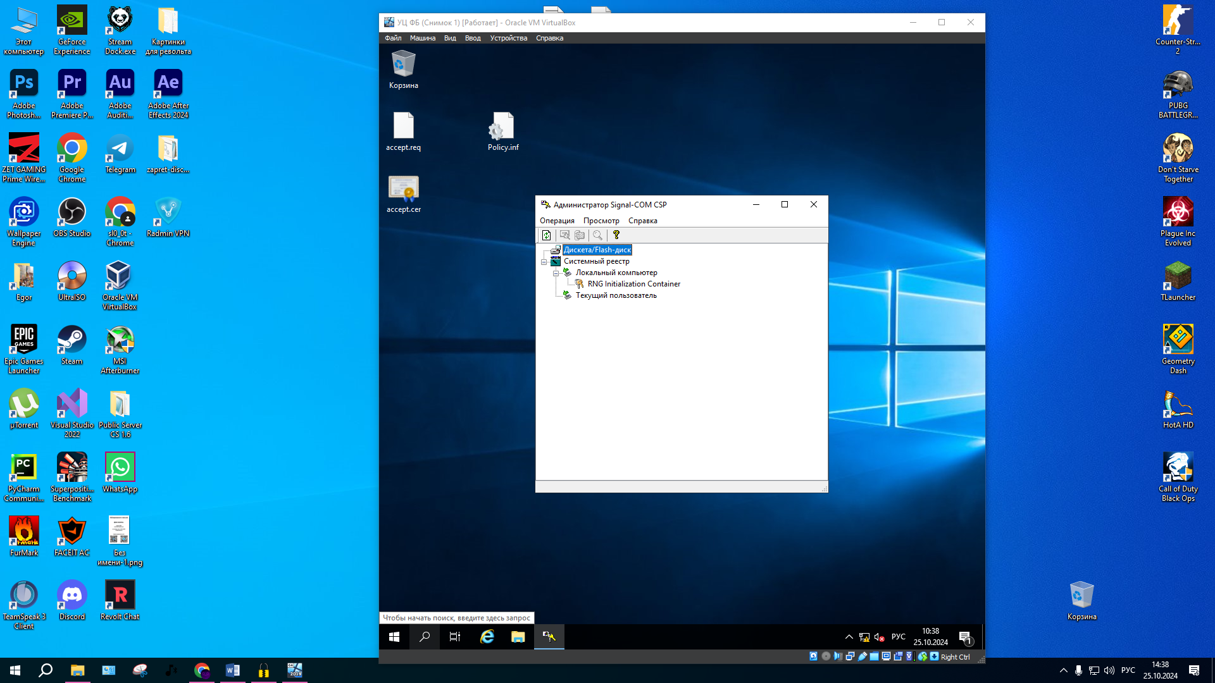Select the Adobe After Effects 2024 shortcut
The width and height of the screenshot is (1215, 683).
168,94
